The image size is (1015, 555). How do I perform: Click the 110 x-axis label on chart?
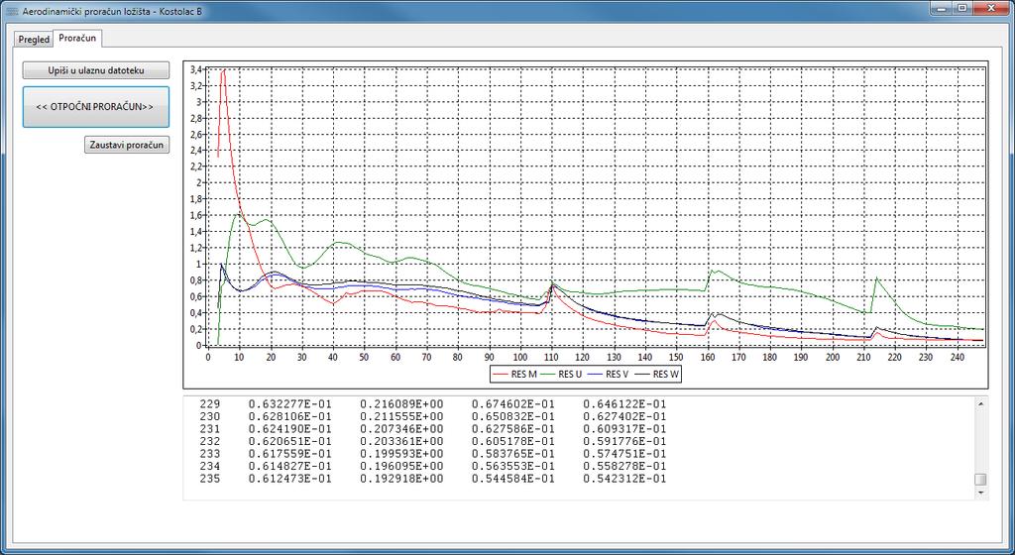pyautogui.click(x=551, y=357)
